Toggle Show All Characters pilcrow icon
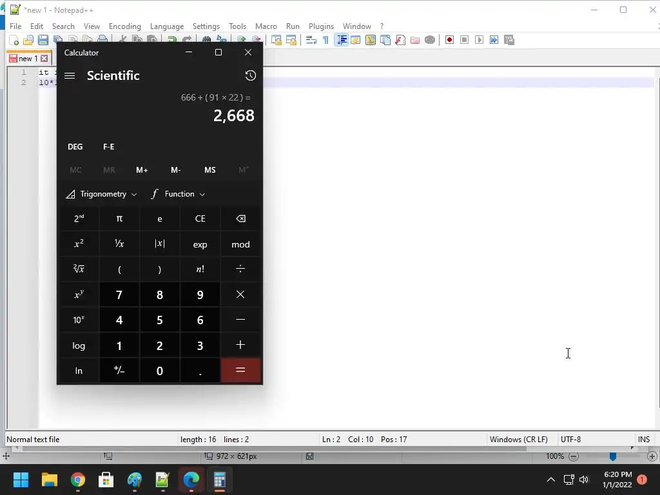Screen dimensions: 660x495 point(325,40)
